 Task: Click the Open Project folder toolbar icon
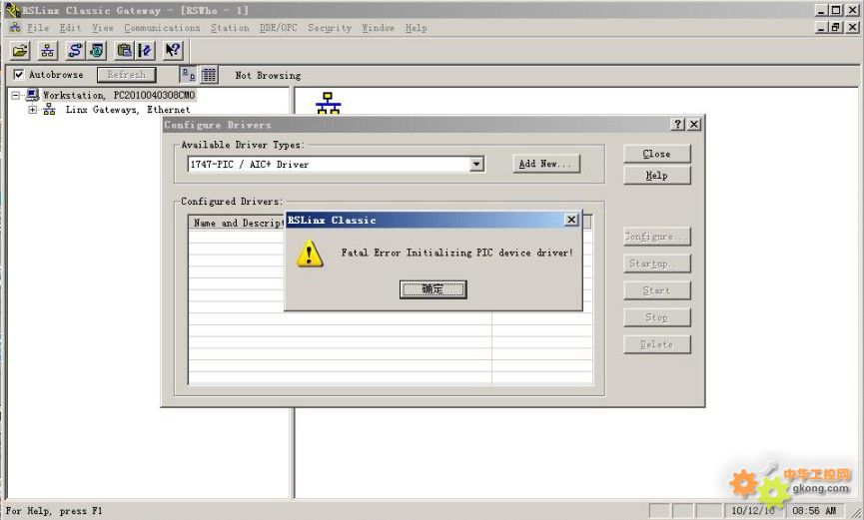pyautogui.click(x=20, y=51)
